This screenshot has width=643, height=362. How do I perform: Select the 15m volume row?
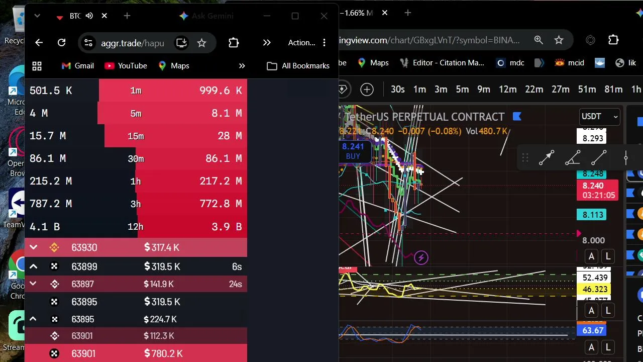136,136
